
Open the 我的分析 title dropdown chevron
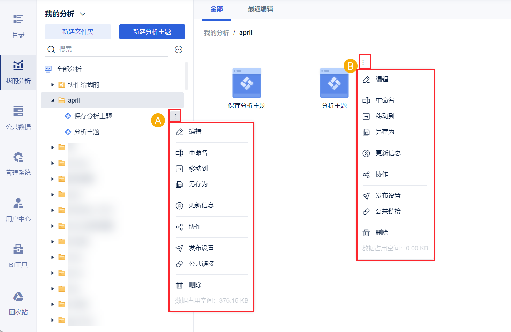tap(83, 14)
